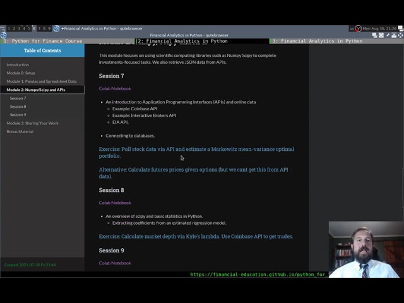Click the floating-window titlebar icon
The width and height of the screenshot is (404, 303).
pyautogui.click(x=375, y=35)
